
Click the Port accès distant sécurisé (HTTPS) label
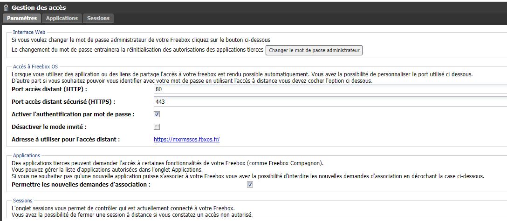pos(63,101)
